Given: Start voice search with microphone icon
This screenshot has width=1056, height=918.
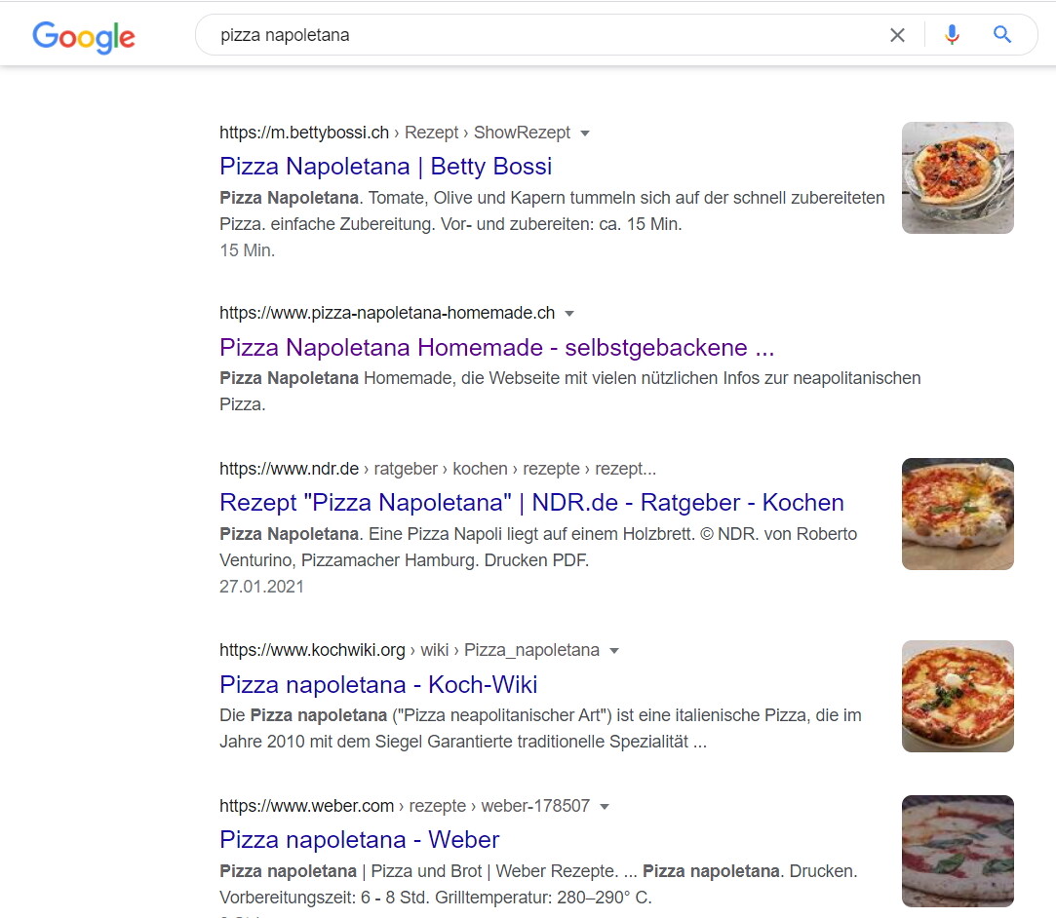Looking at the screenshot, I should pyautogui.click(x=952, y=34).
